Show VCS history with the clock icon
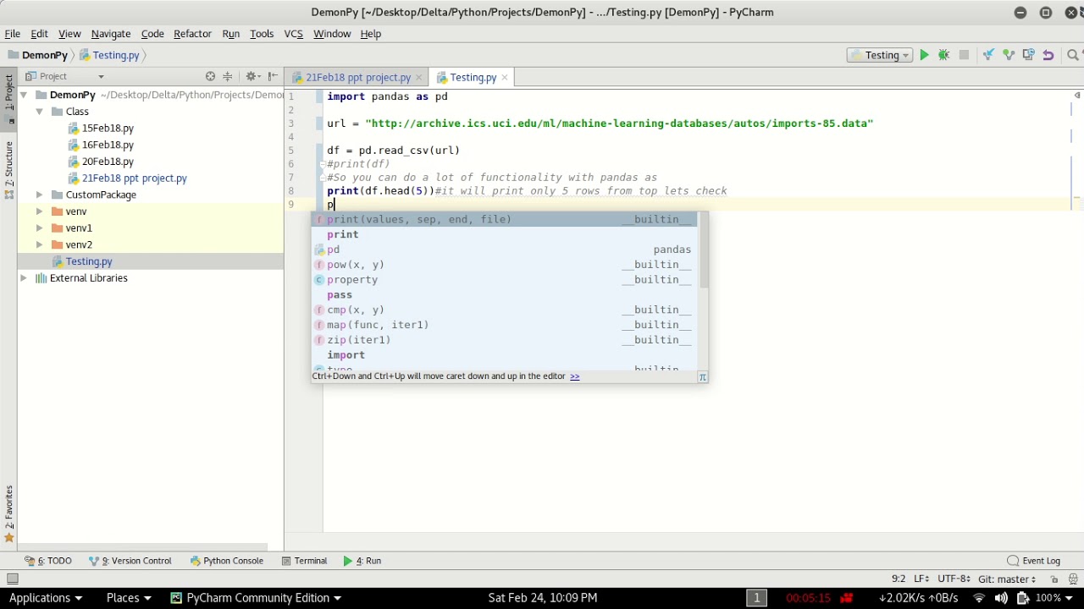The image size is (1084, 609). (1028, 55)
